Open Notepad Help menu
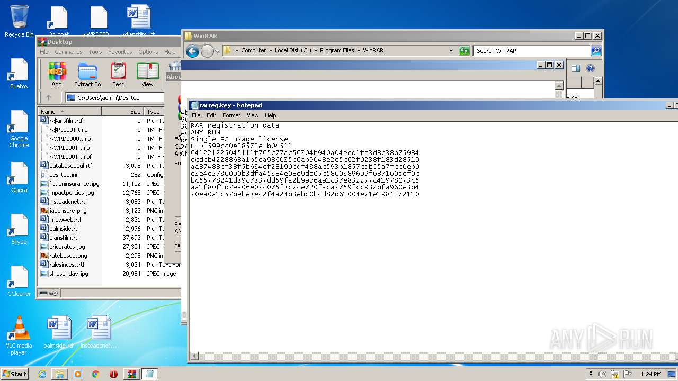This screenshot has width=678, height=381. 270,115
